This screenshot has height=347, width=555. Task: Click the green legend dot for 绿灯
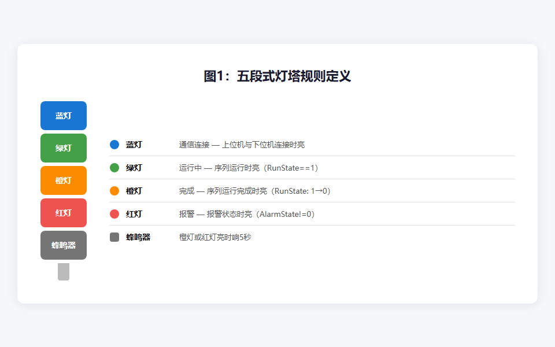click(x=114, y=168)
